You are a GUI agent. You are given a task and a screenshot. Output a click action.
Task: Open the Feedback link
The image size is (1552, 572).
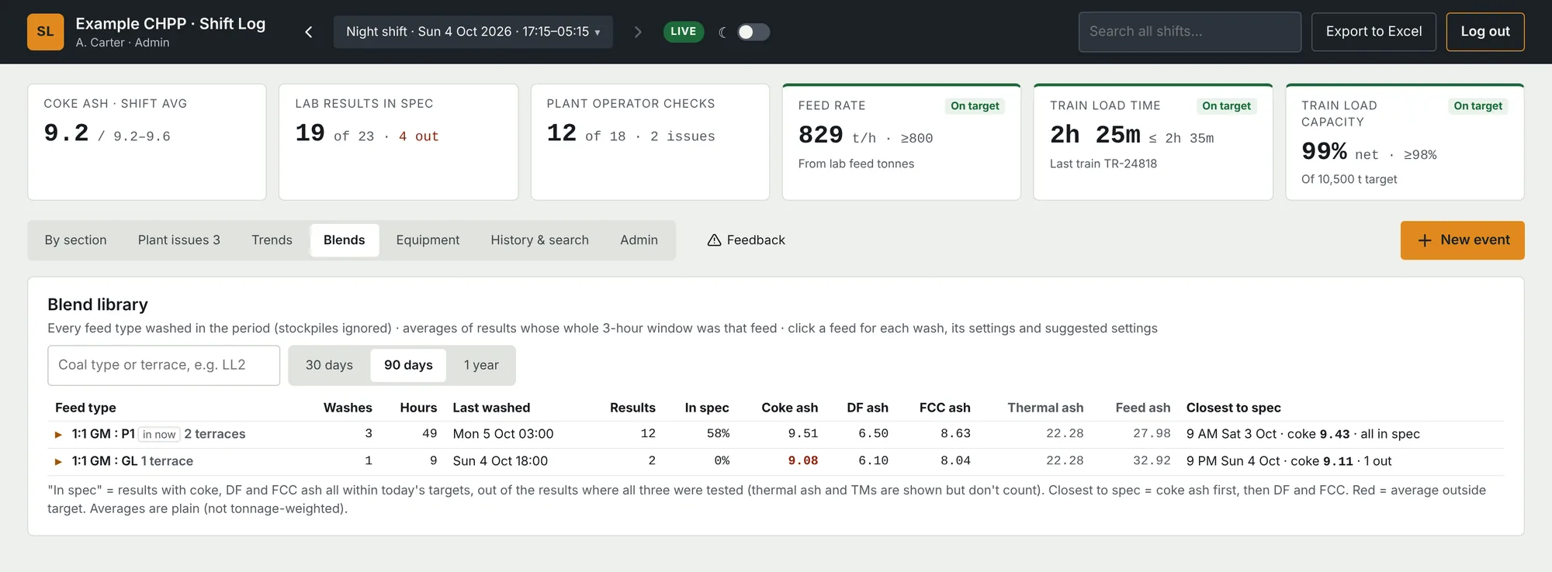(x=747, y=240)
